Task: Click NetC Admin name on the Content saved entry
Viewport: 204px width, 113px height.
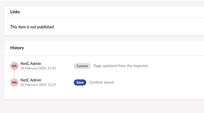Action: pyautogui.click(x=31, y=80)
